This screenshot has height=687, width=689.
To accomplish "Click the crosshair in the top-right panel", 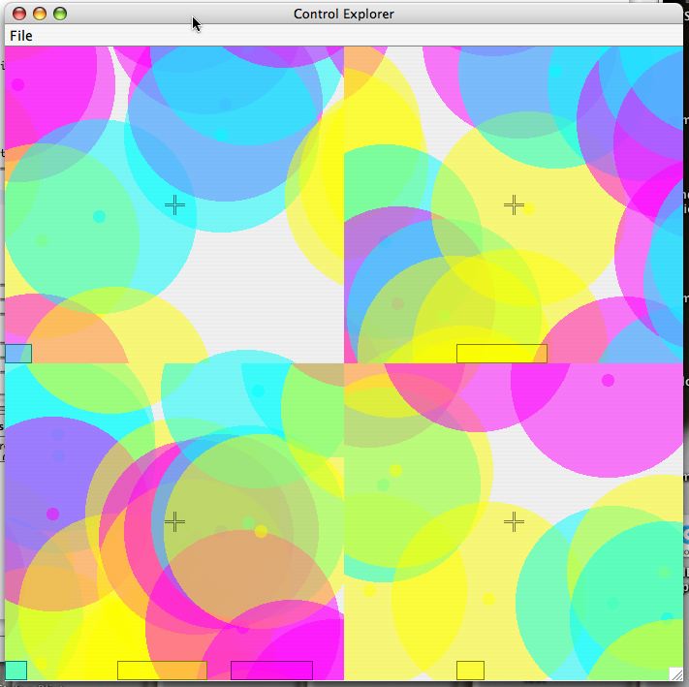I will (514, 204).
